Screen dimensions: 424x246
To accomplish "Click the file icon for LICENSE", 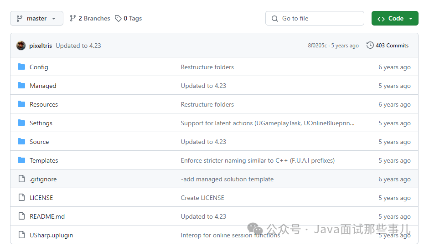I will click(21, 197).
